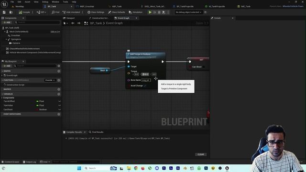Click the Browse to asset icon
This screenshot has height=172, width=306.
click(11, 12)
